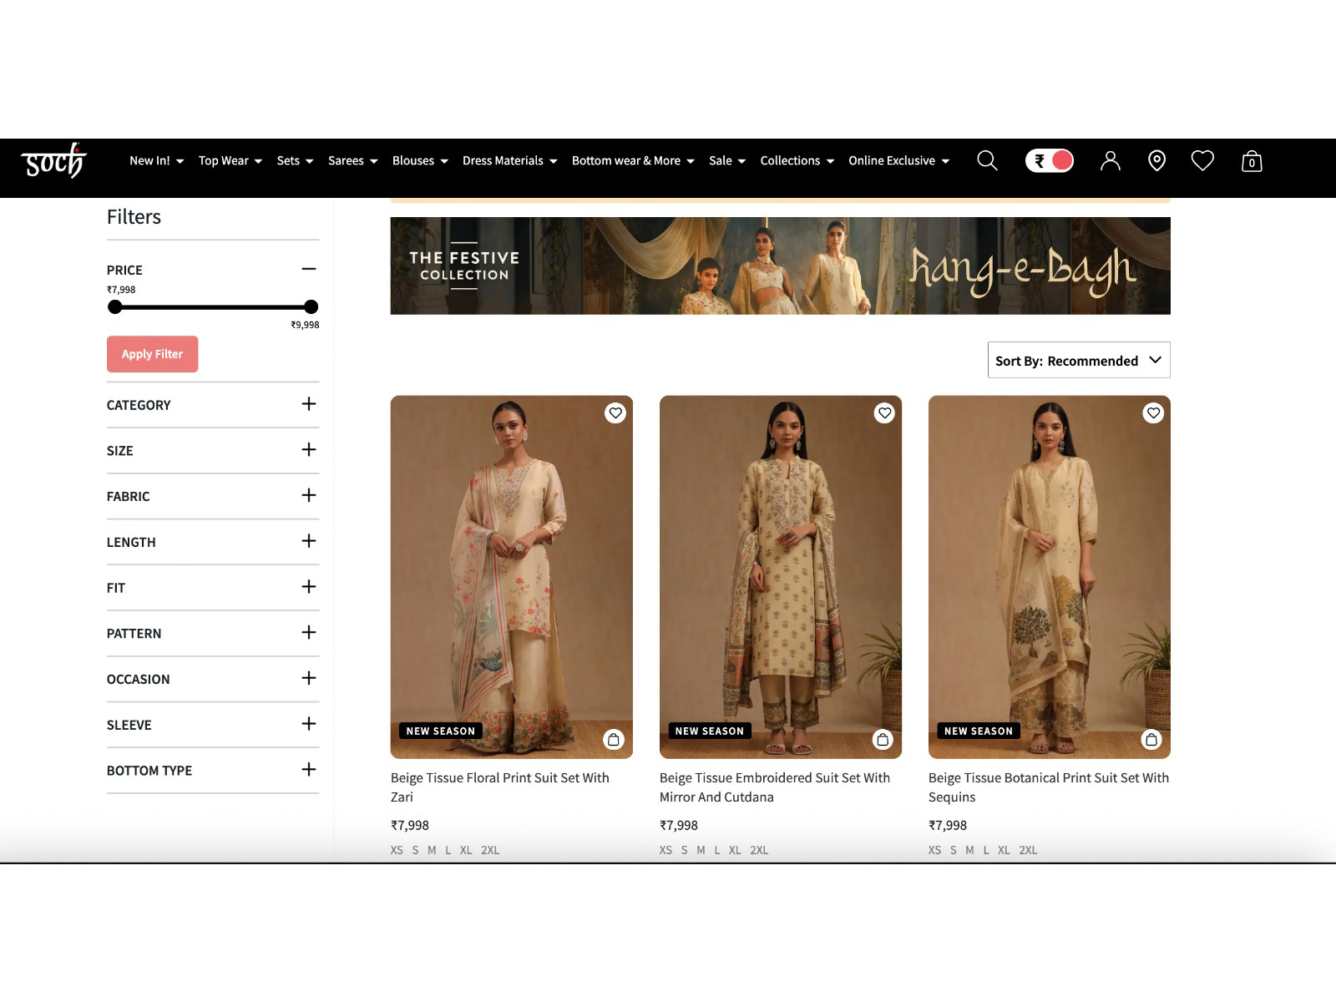Click the Rang-e-Bagh festive collection banner
The height and width of the screenshot is (1002, 1336).
pos(780,265)
